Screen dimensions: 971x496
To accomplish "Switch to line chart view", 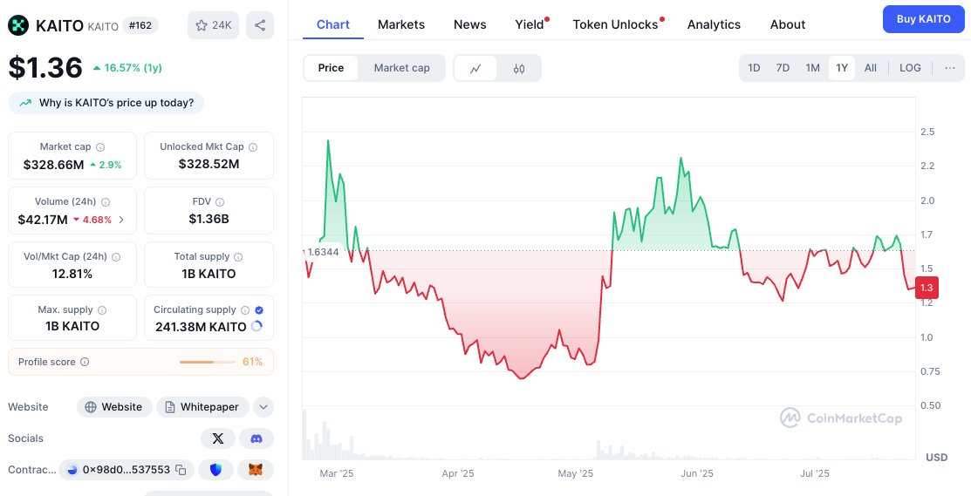I will coord(475,69).
